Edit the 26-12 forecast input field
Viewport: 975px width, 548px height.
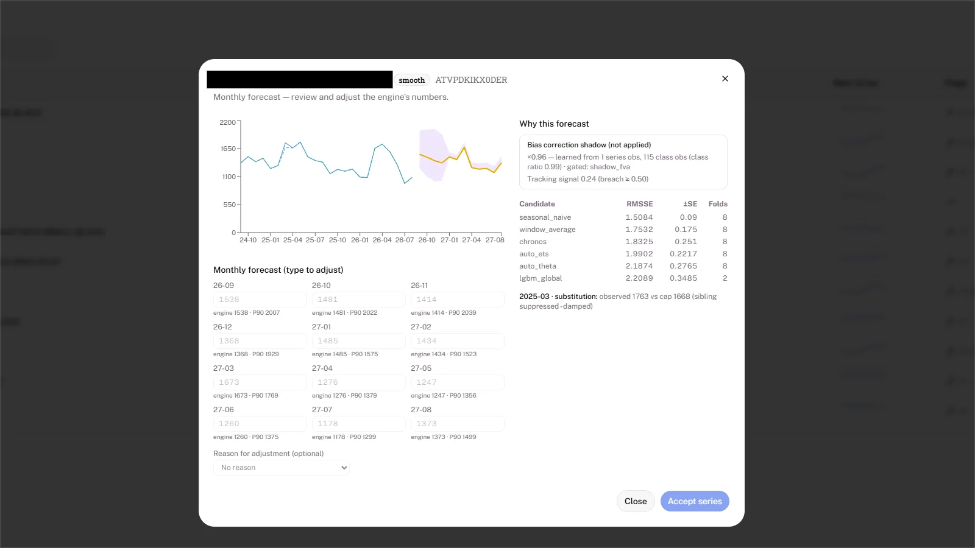click(260, 341)
